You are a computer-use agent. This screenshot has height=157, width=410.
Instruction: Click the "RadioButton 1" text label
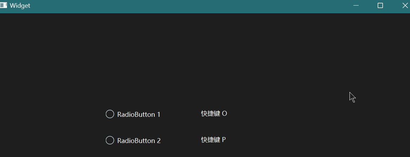coord(139,114)
